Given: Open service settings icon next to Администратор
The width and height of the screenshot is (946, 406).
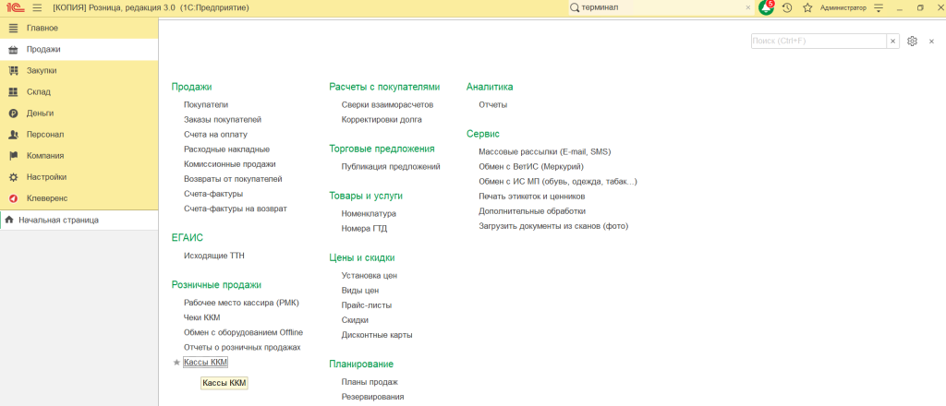Looking at the screenshot, I should coord(879,7).
